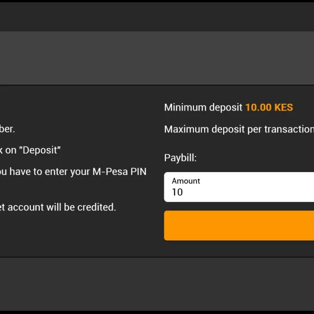The width and height of the screenshot is (314, 314).
Task: Click the KES currency text
Action: (x=284, y=107)
